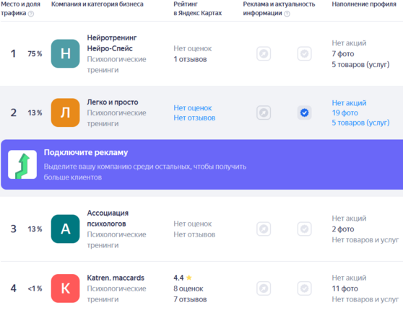This screenshot has width=403, height=313.
Task: Click the teal 'Н' Нейро-Спейс avatar
Action: (x=65, y=53)
